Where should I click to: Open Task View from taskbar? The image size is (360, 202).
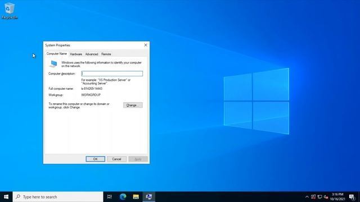(x=110, y=197)
